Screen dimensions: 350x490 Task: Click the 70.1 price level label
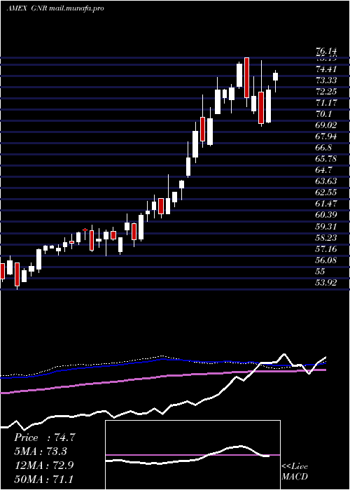point(323,114)
